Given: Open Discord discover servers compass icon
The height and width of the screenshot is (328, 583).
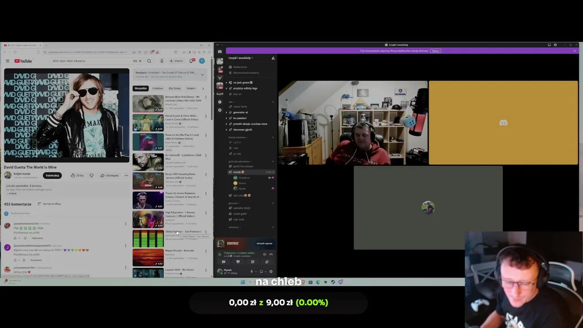Looking at the screenshot, I should click(220, 110).
